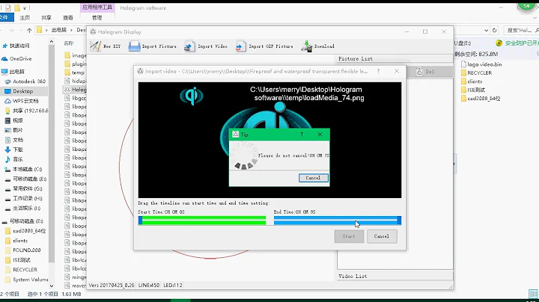The image size is (539, 302).
Task: Click the Del button in Picture List
Action: (x=430, y=72)
